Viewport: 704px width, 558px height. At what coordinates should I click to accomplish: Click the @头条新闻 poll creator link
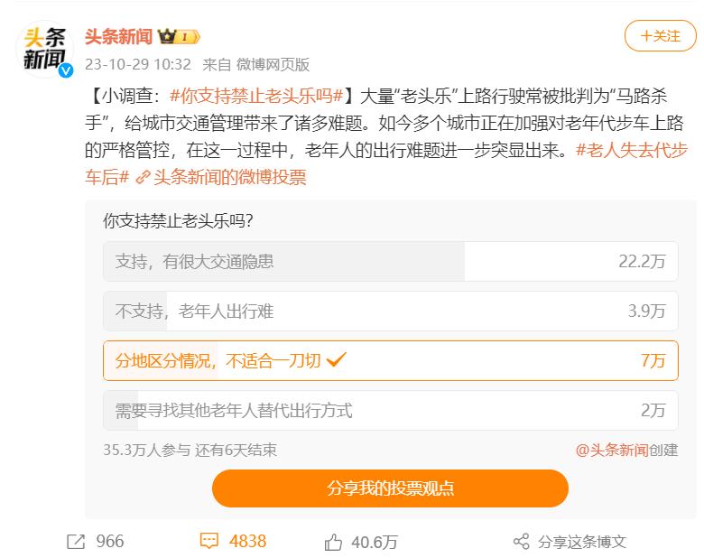[612, 450]
